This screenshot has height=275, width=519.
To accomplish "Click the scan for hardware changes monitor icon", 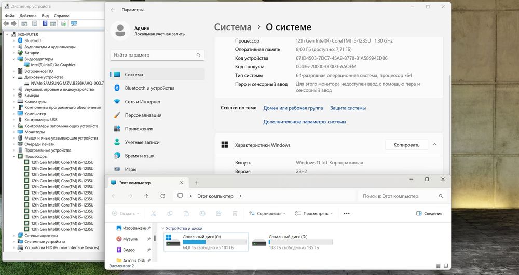I will tap(74, 23).
